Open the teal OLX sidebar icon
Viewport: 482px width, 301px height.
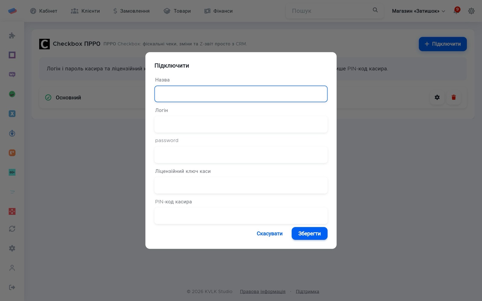(12, 172)
